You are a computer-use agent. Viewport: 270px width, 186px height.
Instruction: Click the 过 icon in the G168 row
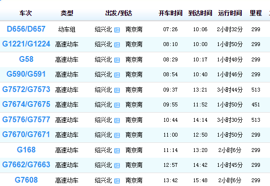[x=117, y=151]
